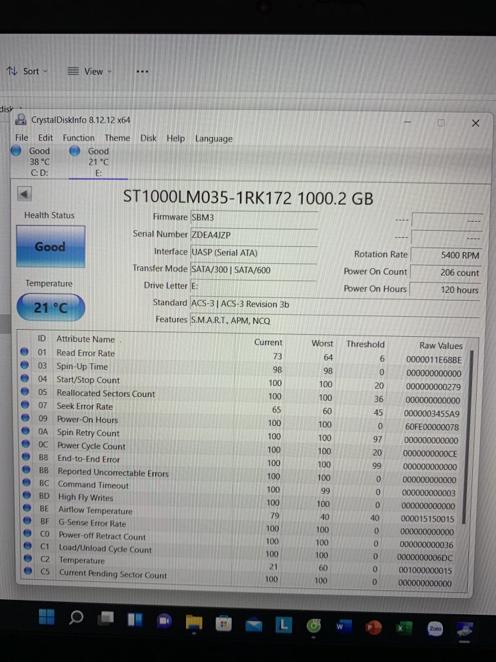Select the Read Error Rate row

(x=243, y=355)
